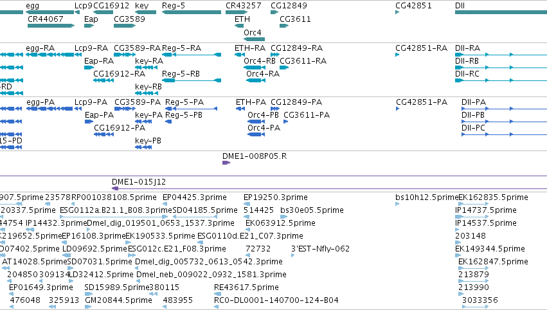
Task: Click the CG12849 gene label
Action: 289,6
